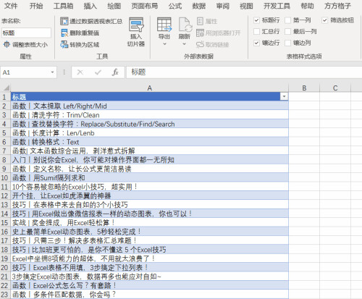Click the Resize Table icon

(x=7, y=44)
